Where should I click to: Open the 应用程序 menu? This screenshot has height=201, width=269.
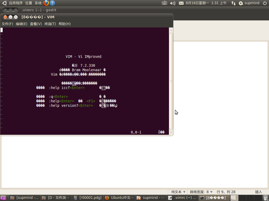point(15,3)
